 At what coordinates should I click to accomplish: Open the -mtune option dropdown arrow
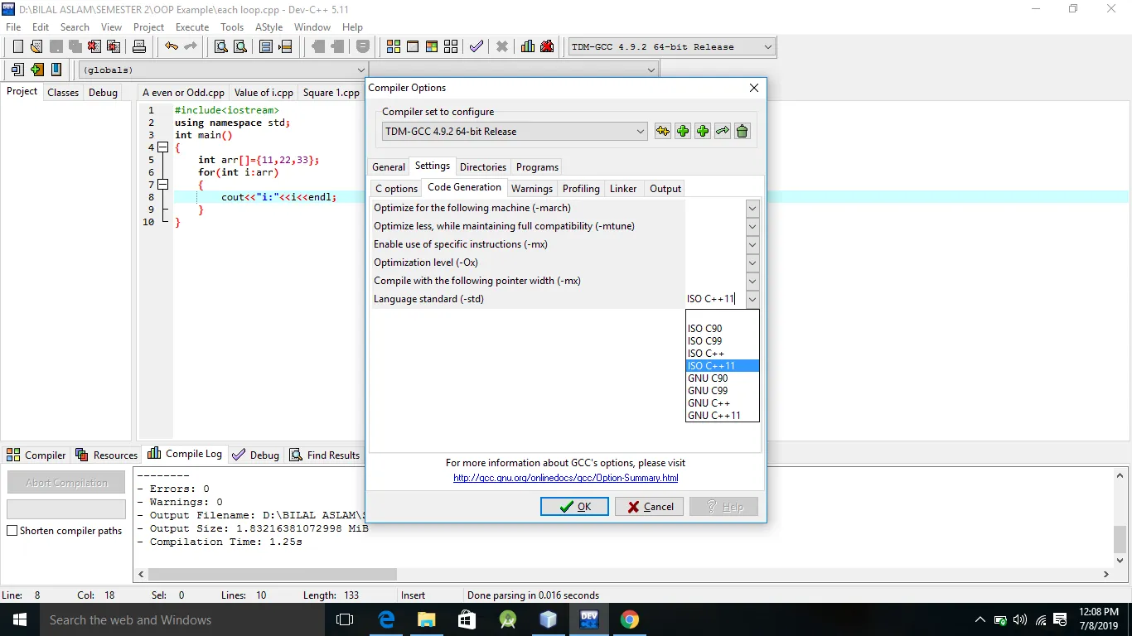pyautogui.click(x=752, y=226)
